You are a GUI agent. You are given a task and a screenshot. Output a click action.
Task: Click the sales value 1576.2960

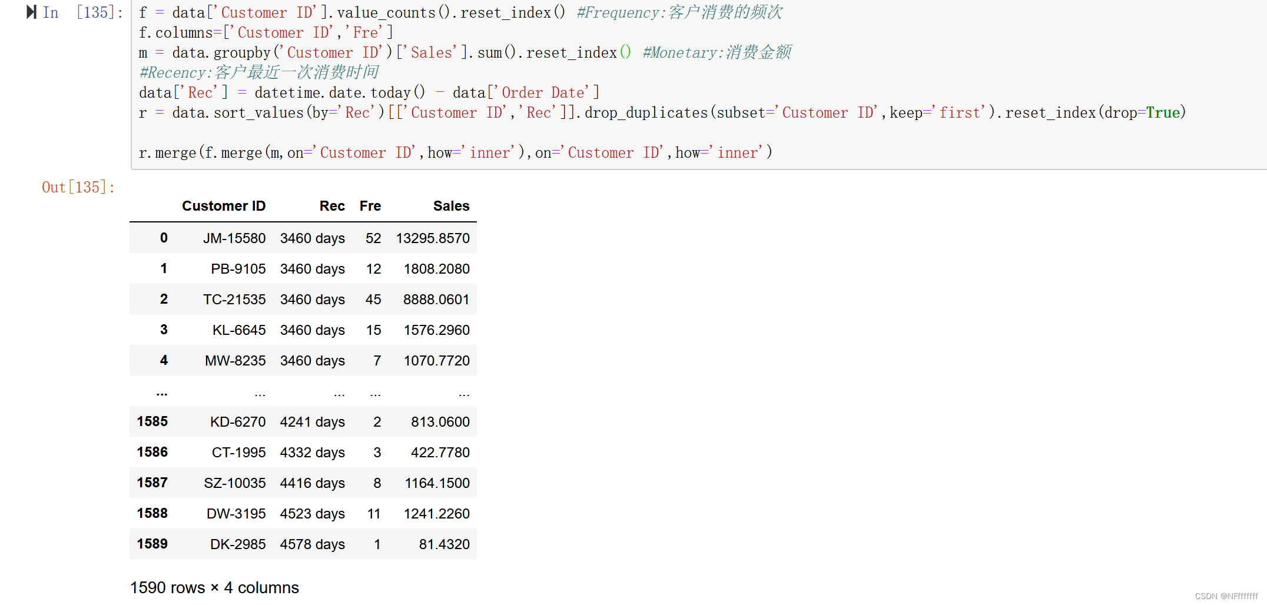click(436, 330)
